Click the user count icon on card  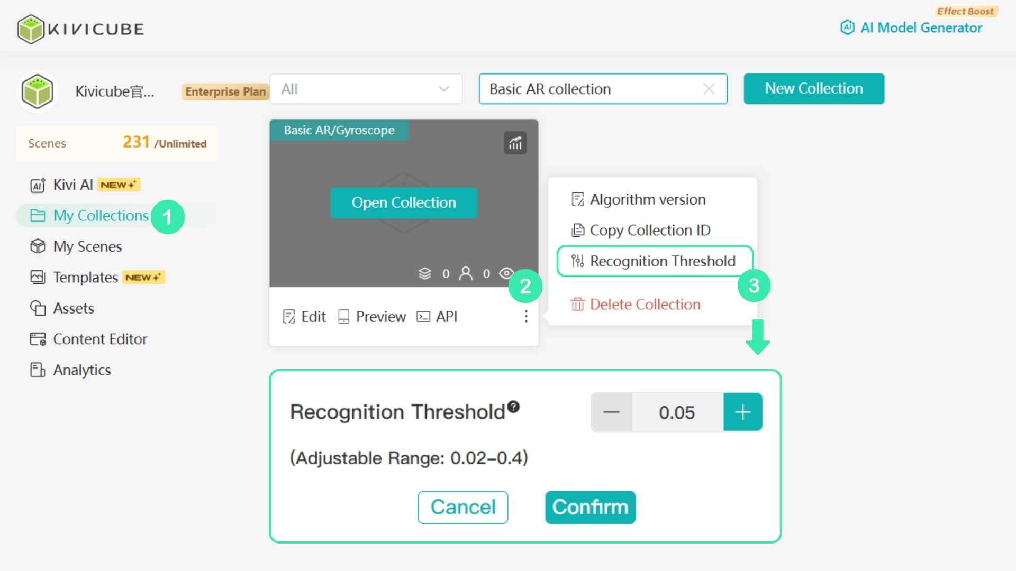coord(466,273)
